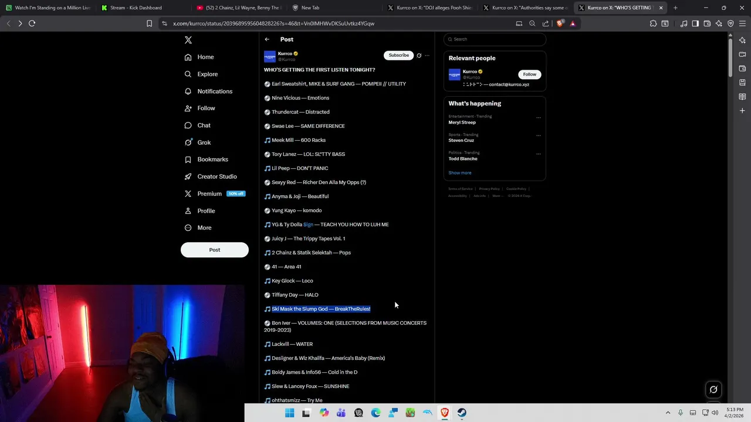Image resolution: width=751 pixels, height=422 pixels.
Task: Follow Kurrco in Relevant people
Action: tap(529, 74)
